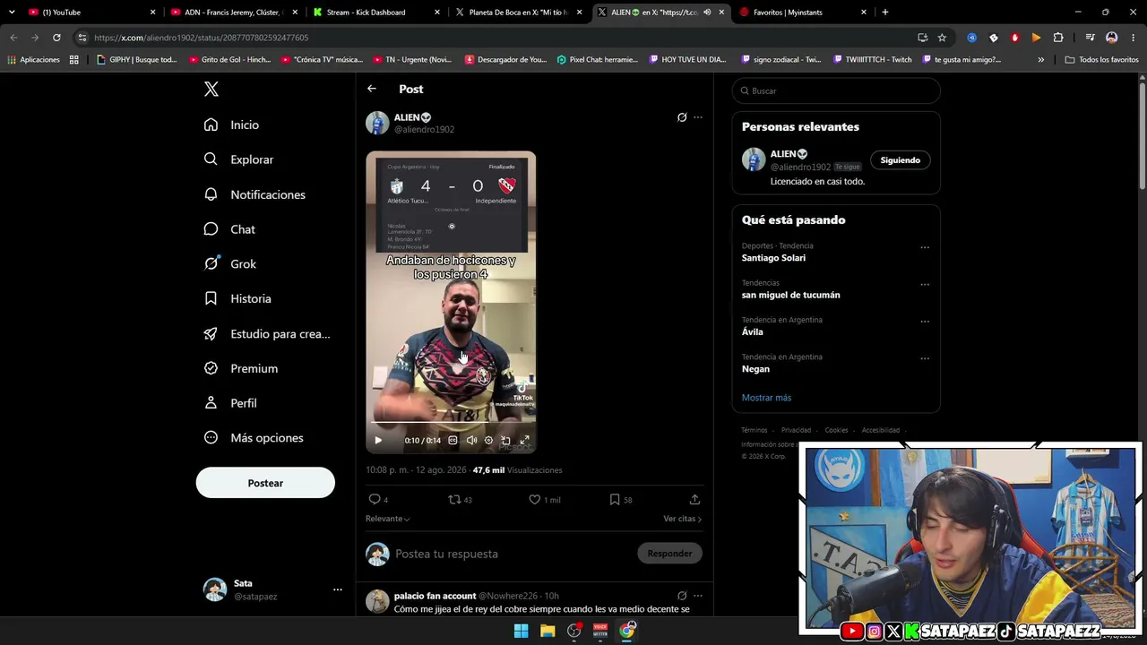Image resolution: width=1147 pixels, height=645 pixels.
Task: Open a new browser tab
Action: tap(885, 13)
